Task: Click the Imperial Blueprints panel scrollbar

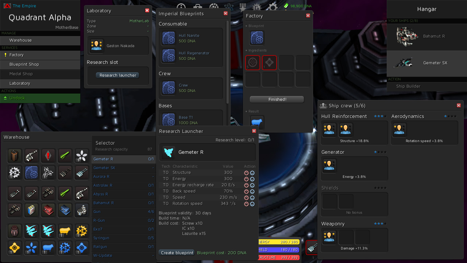Action: pos(228,62)
